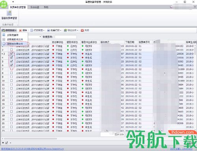Tick the checkbox in row 2
Viewport: 197px width, 151px height.
(11, 50)
